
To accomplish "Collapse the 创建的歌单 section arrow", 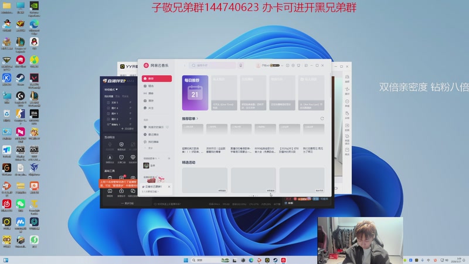I will (x=159, y=158).
